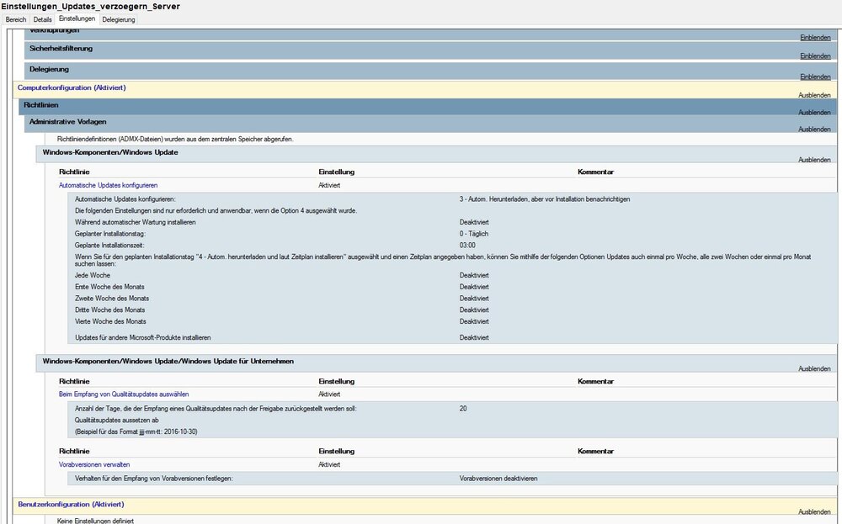842x524 pixels.
Task: Collapse Windows Update für Unternehmen via Ausblenden
Action: [814, 369]
